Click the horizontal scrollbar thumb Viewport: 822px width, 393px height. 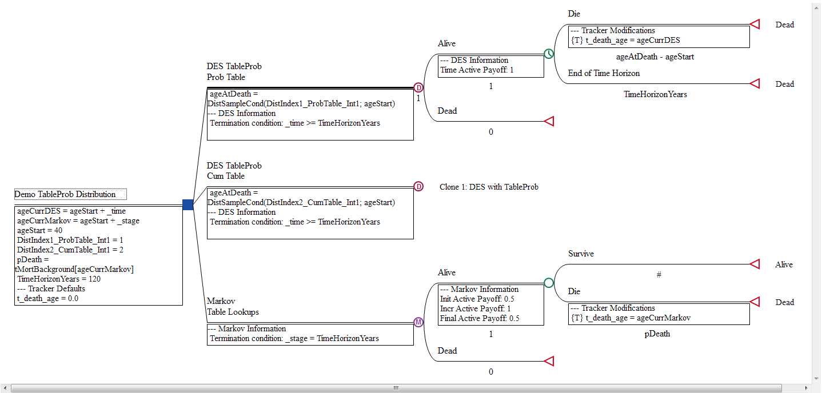click(x=396, y=388)
